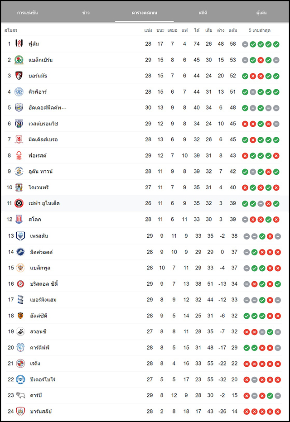Select the ผู้เล่น tab
Image resolution: width=290 pixels, height=422 pixels.
point(261,13)
